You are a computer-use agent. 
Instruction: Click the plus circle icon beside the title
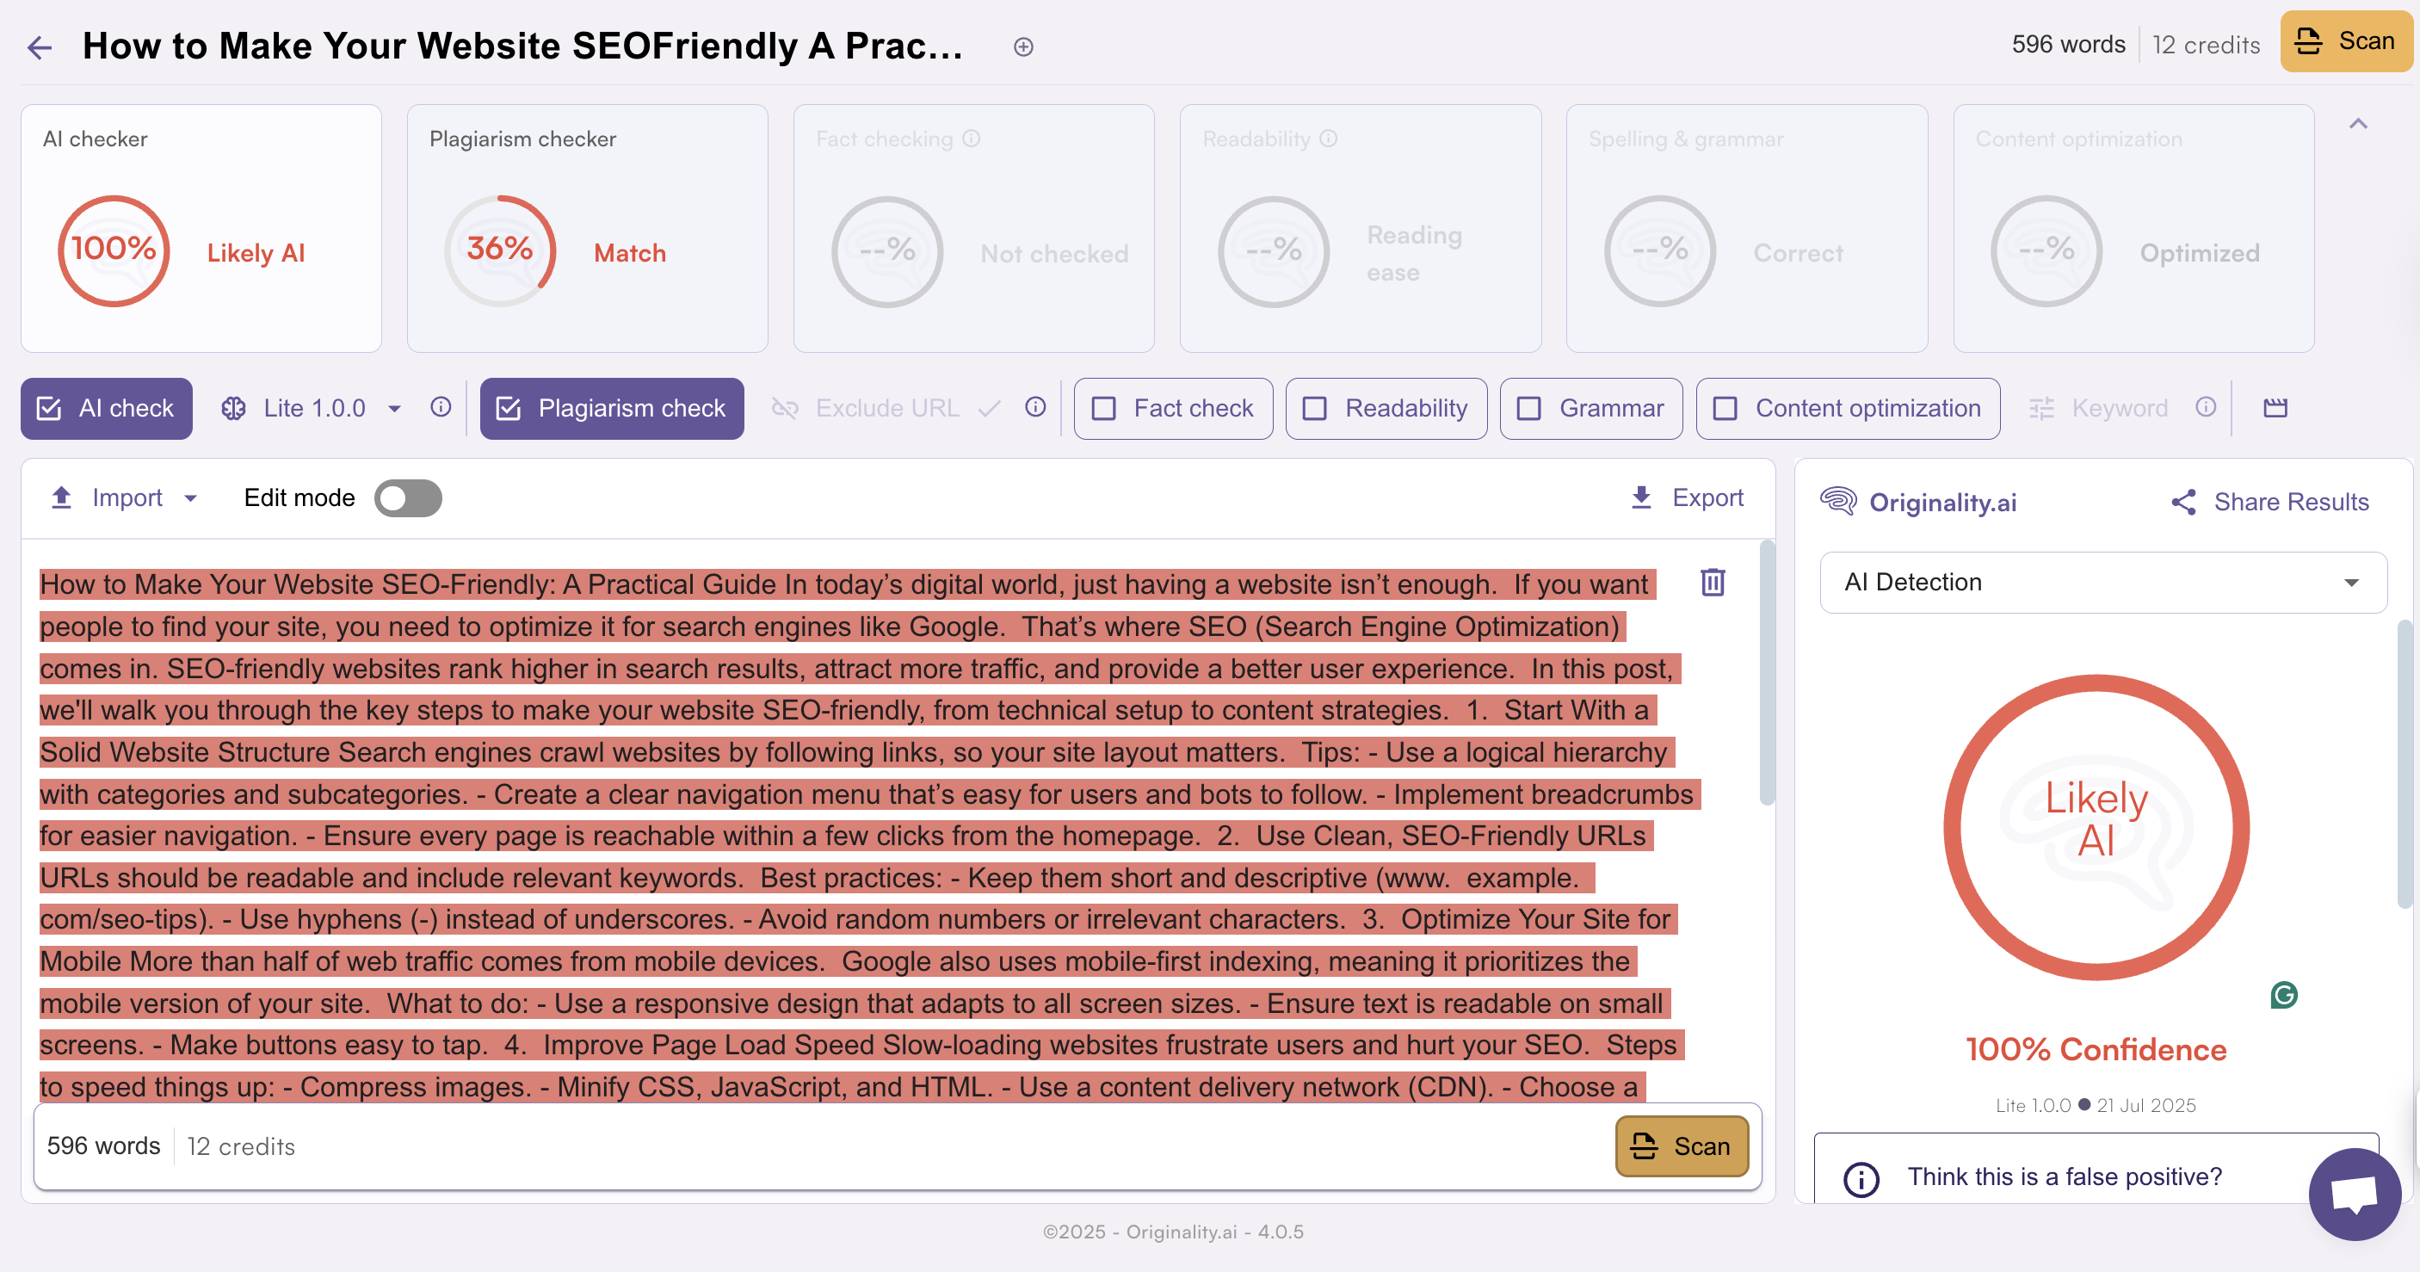coord(1023,47)
